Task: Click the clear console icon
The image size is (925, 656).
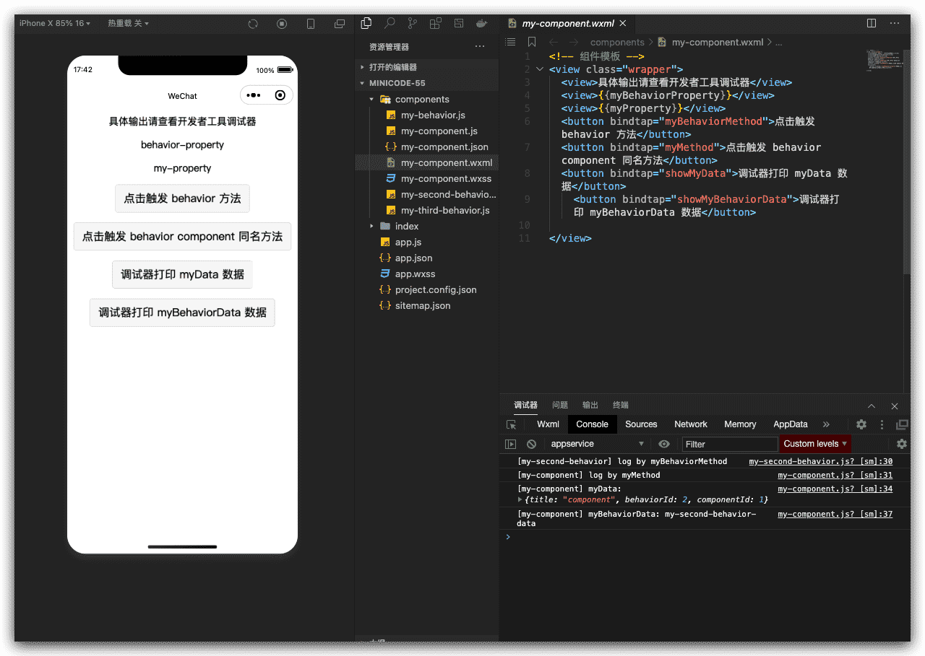Action: coord(531,444)
